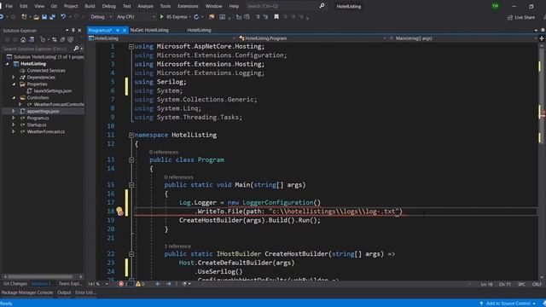Start debugging with IIS Express play icon
This screenshot has height=307, width=546.
coord(161,17)
